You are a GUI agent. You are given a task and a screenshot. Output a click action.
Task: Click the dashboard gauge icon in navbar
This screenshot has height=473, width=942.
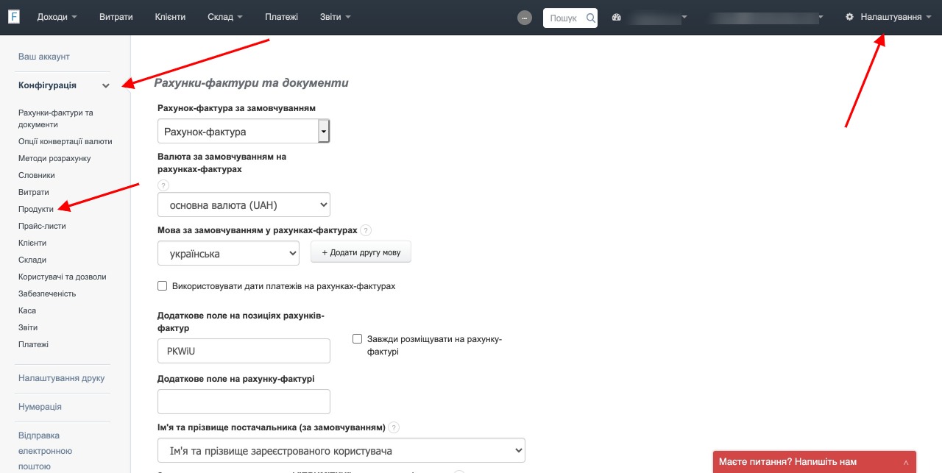[x=617, y=17]
